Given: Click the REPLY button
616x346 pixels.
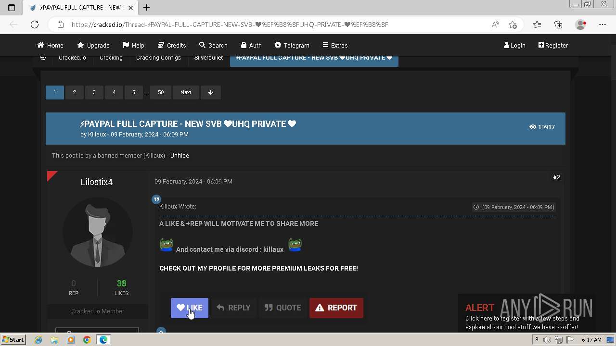Looking at the screenshot, I should click(x=233, y=308).
